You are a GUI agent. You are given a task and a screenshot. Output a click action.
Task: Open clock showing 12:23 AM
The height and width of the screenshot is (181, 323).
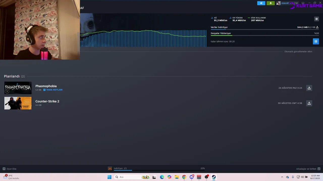pos(315,177)
